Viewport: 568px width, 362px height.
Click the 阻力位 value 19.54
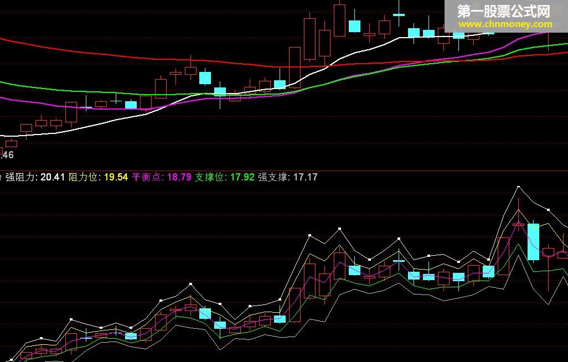(x=116, y=177)
